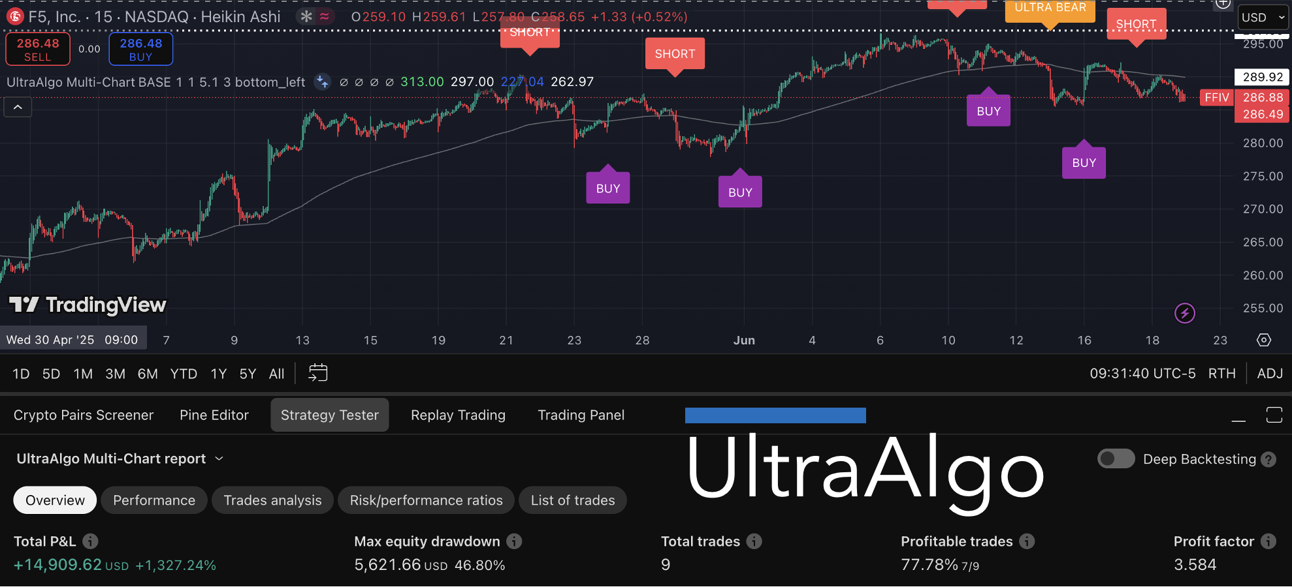Show info for Total trades
The width and height of the screenshot is (1292, 587).
click(x=754, y=541)
